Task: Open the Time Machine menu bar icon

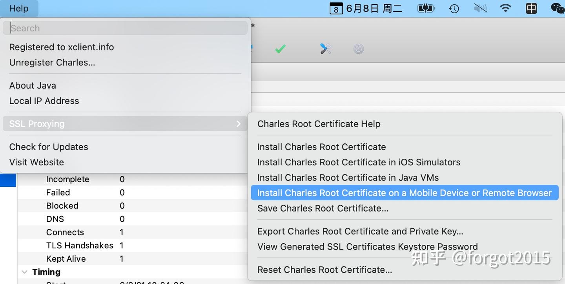Action: tap(454, 8)
